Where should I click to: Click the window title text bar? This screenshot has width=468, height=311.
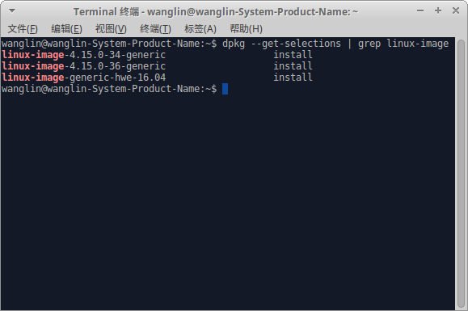pyautogui.click(x=216, y=11)
